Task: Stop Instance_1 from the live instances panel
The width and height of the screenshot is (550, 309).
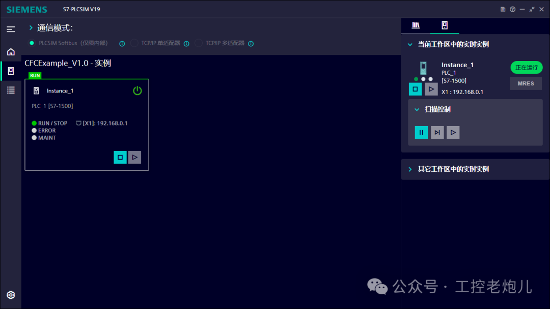Action: point(416,89)
